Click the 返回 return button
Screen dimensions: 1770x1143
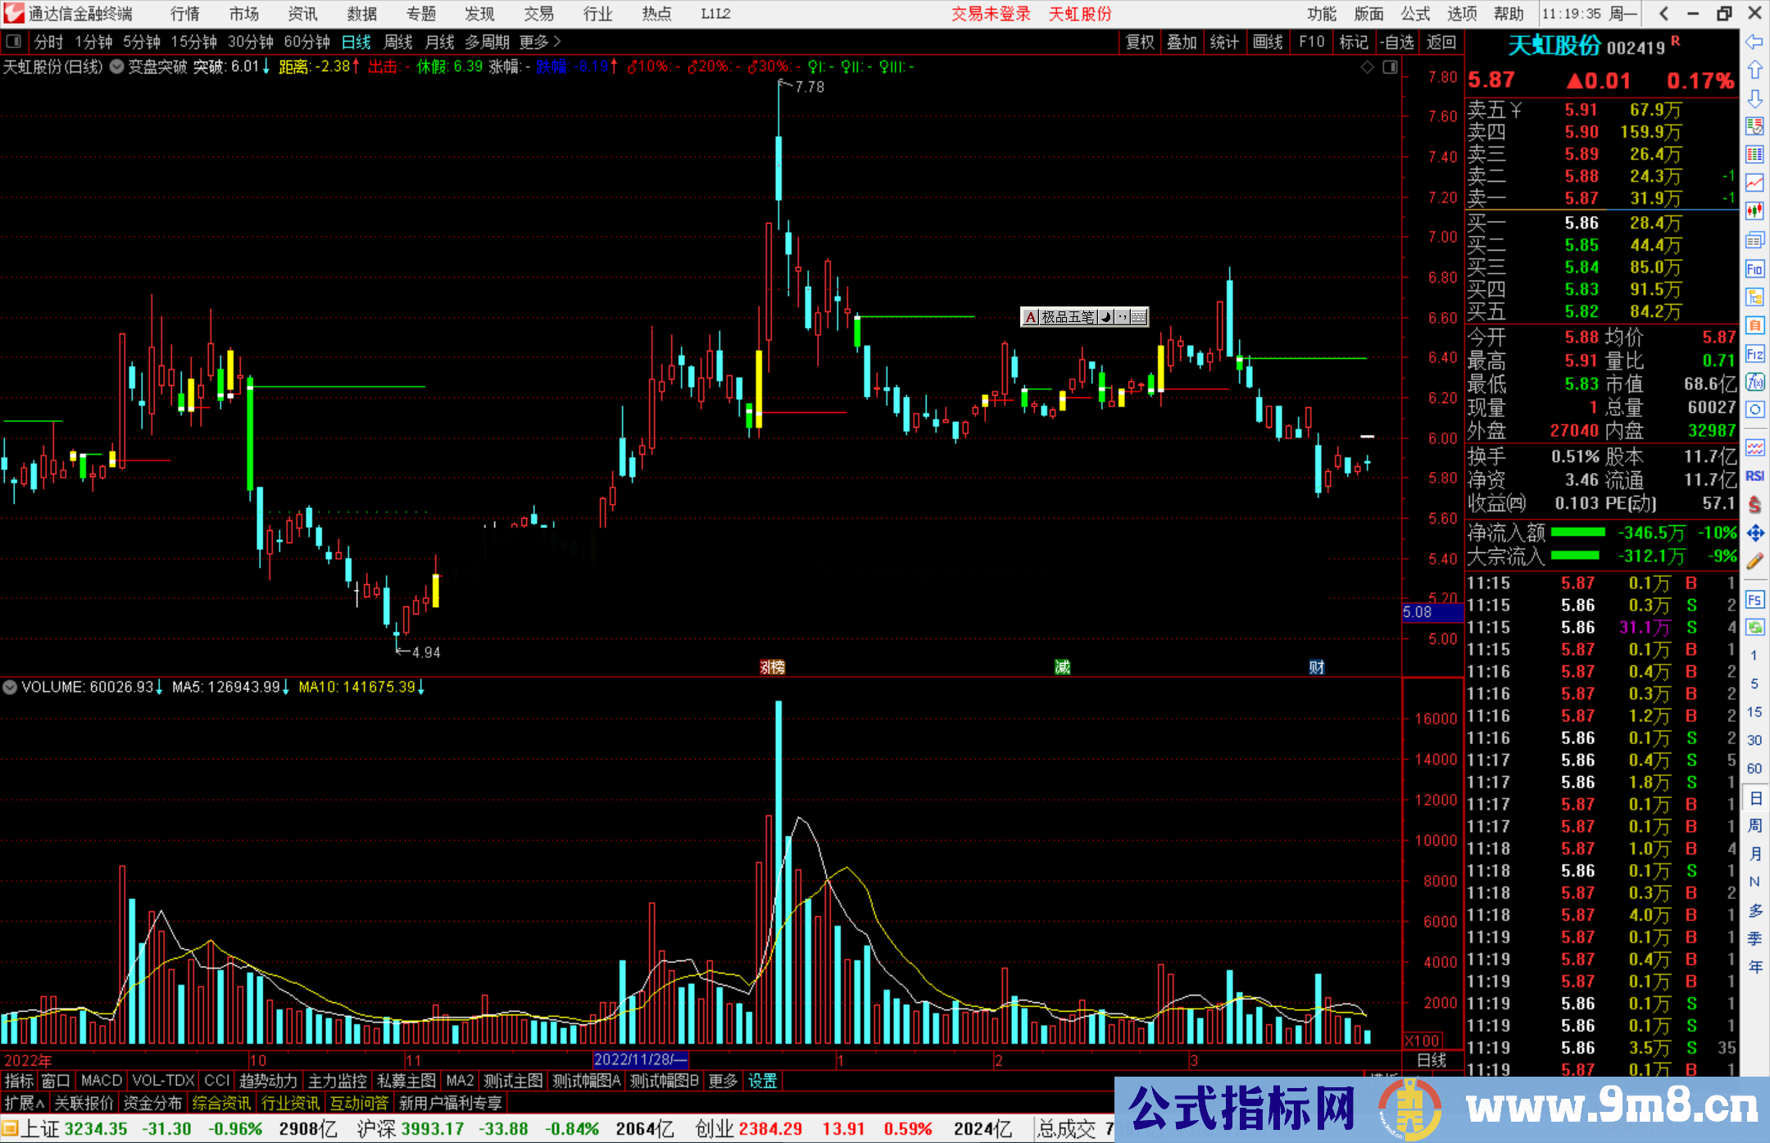coord(1441,42)
